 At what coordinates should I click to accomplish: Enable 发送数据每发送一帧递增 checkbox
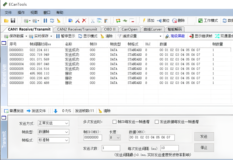tap(157, 122)
